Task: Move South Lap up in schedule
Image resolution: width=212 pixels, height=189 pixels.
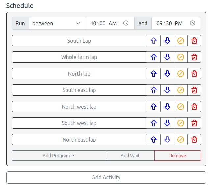Action: [x=154, y=41]
